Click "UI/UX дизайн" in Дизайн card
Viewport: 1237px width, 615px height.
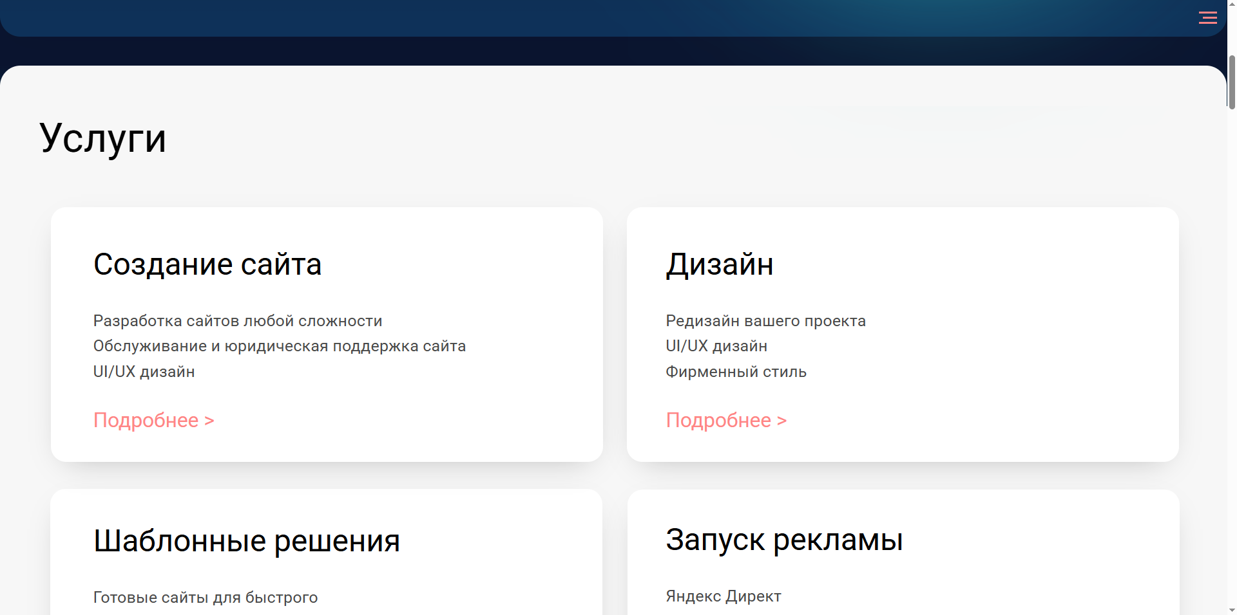tap(716, 346)
